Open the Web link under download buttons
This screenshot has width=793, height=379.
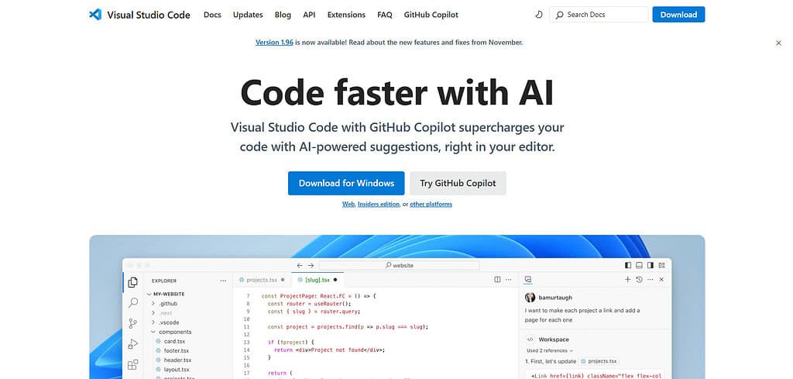[348, 205]
